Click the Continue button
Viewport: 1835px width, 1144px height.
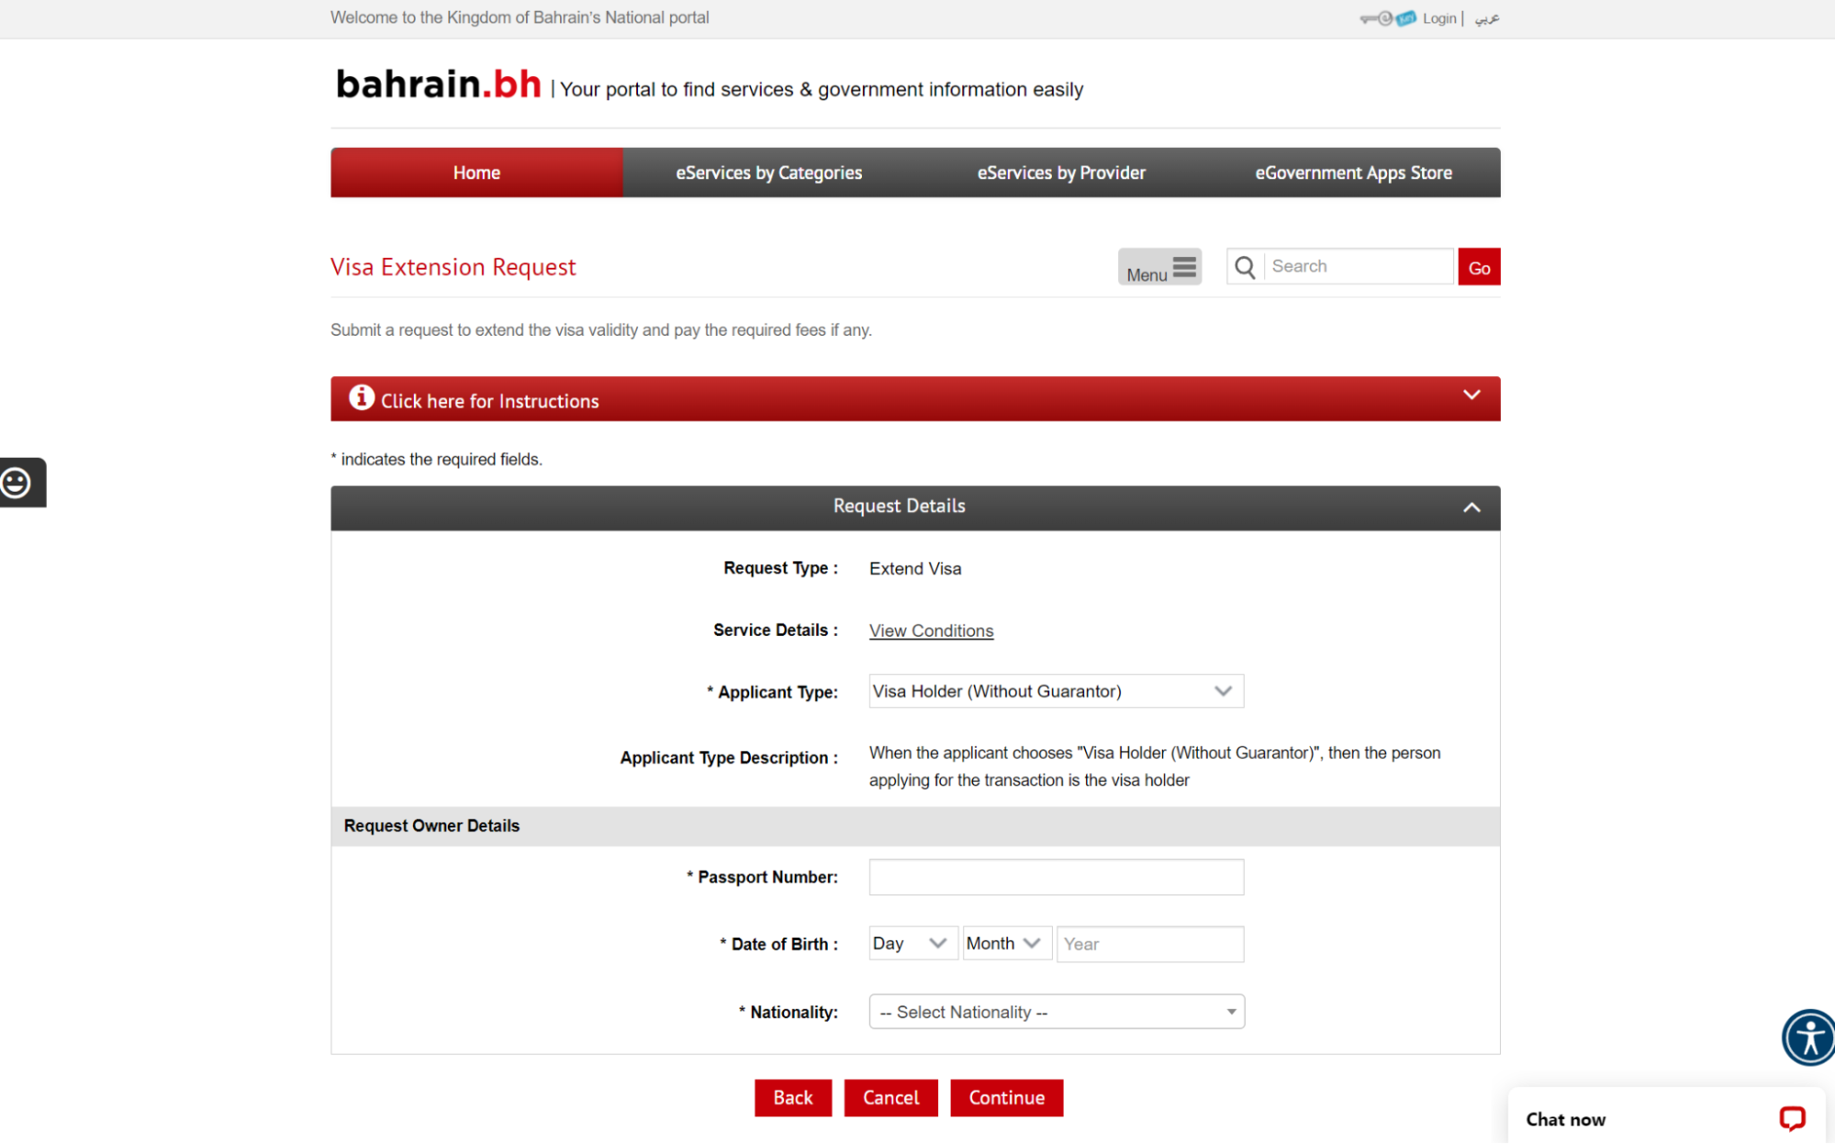point(1006,1097)
